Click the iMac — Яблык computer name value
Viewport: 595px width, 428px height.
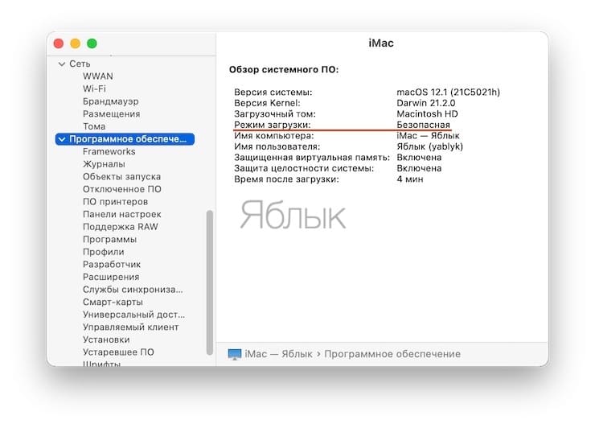click(428, 136)
